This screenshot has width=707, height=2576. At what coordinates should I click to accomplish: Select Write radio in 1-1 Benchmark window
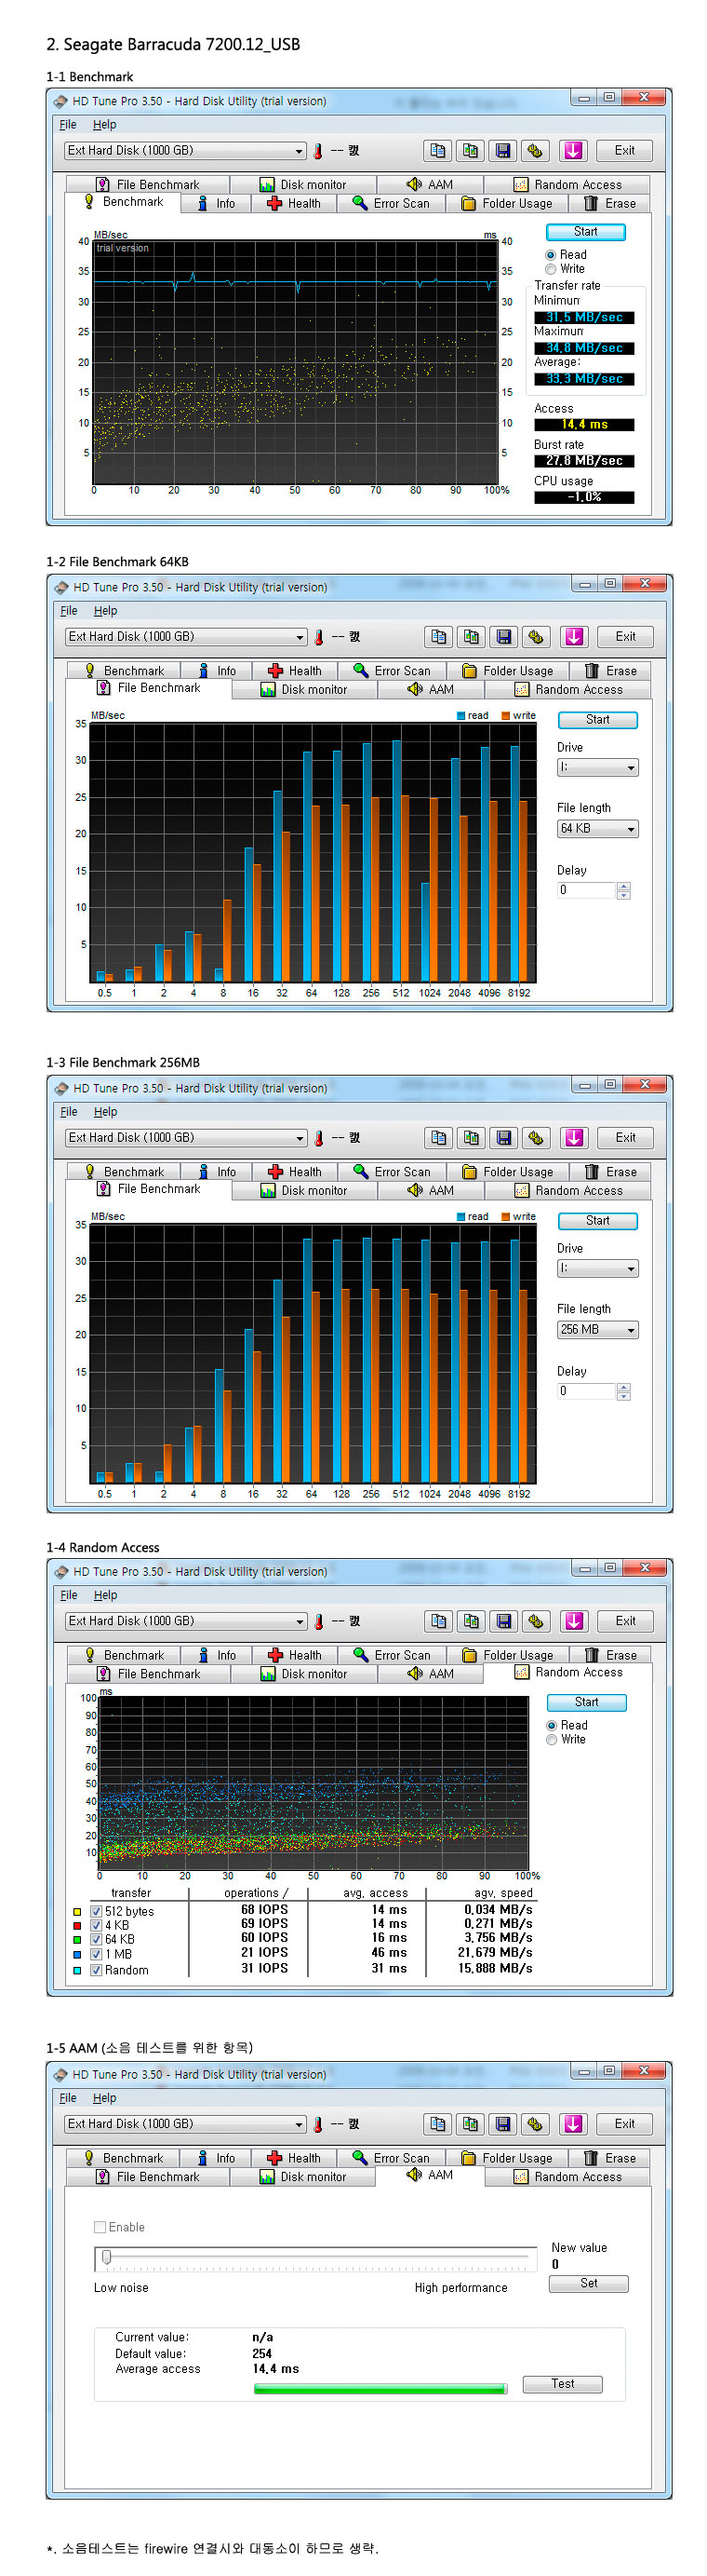click(550, 269)
